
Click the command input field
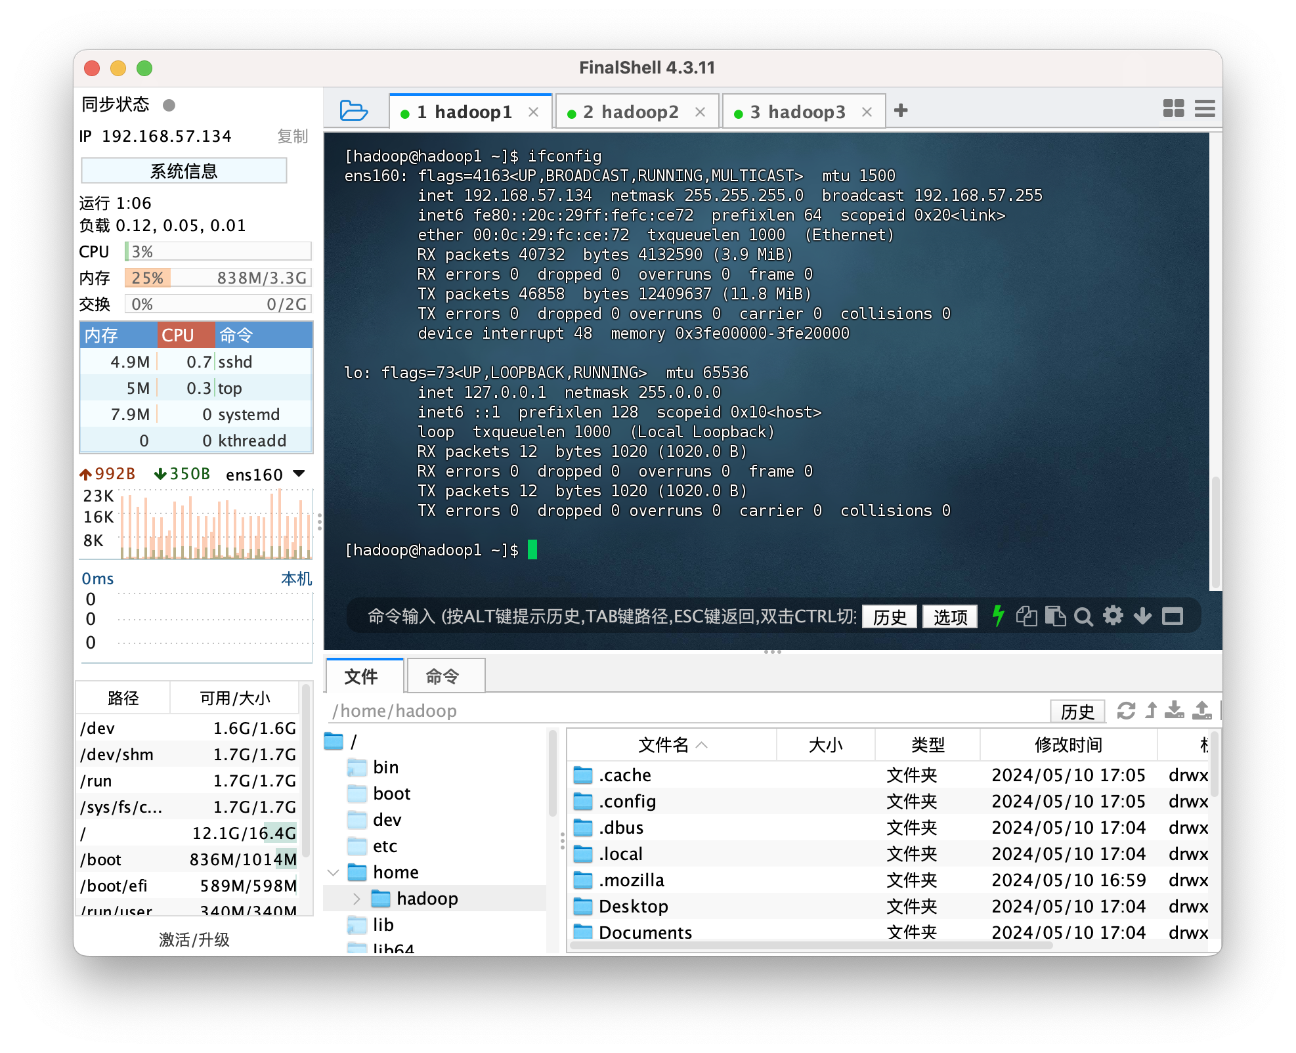point(611,616)
